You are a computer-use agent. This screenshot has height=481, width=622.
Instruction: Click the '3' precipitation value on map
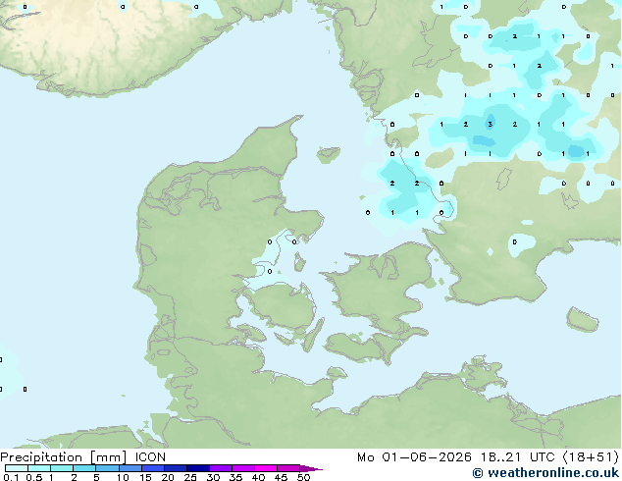[x=490, y=125]
